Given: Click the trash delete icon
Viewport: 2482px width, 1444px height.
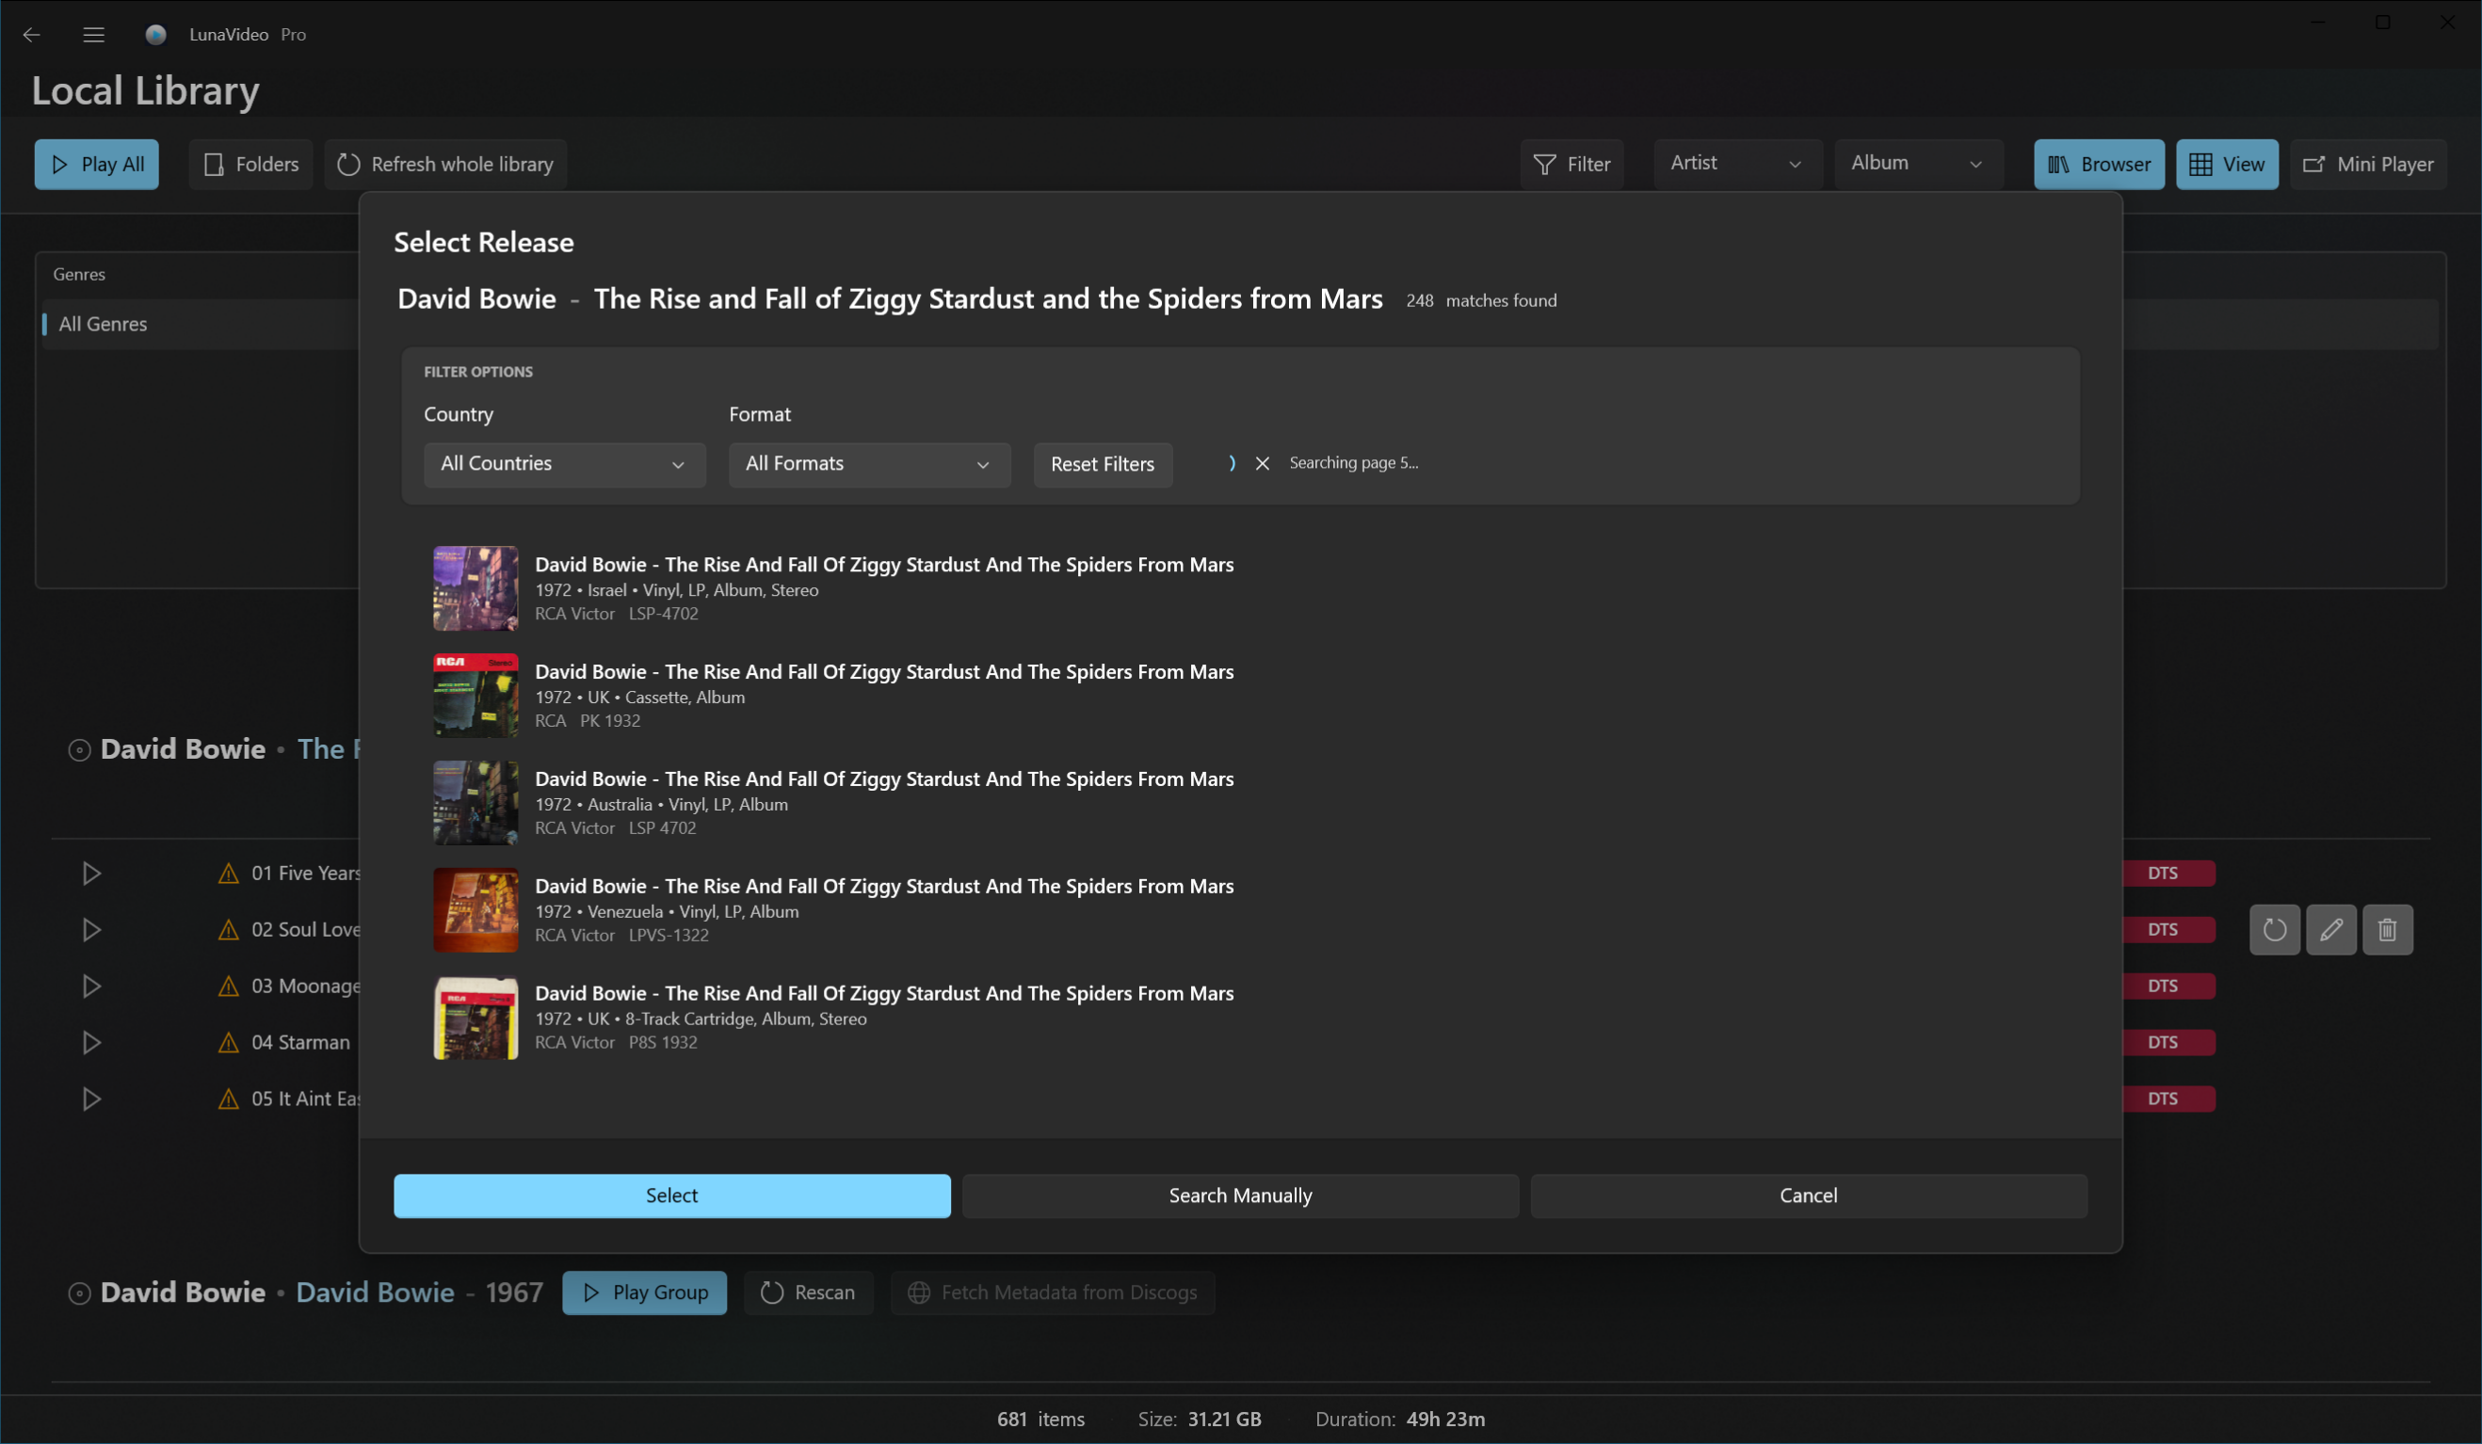Looking at the screenshot, I should click(2387, 930).
